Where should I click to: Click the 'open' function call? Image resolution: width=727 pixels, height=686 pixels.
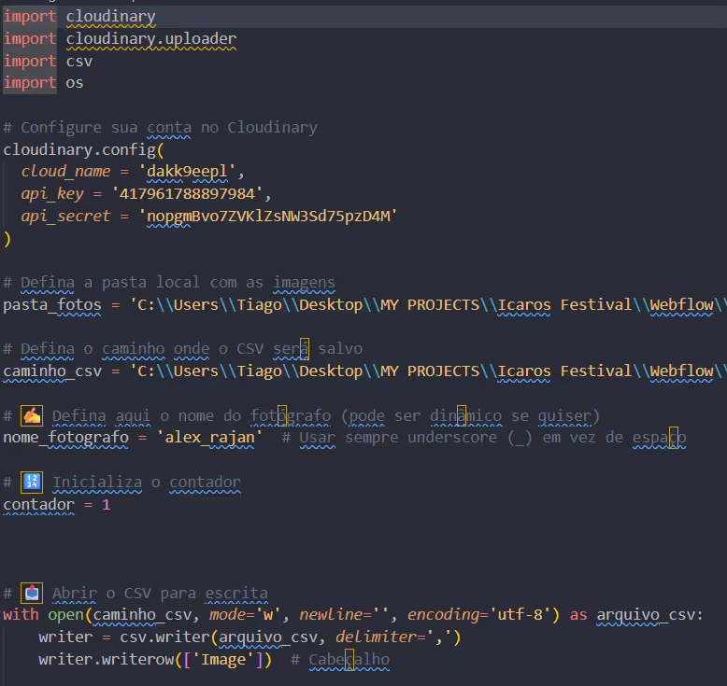65,615
